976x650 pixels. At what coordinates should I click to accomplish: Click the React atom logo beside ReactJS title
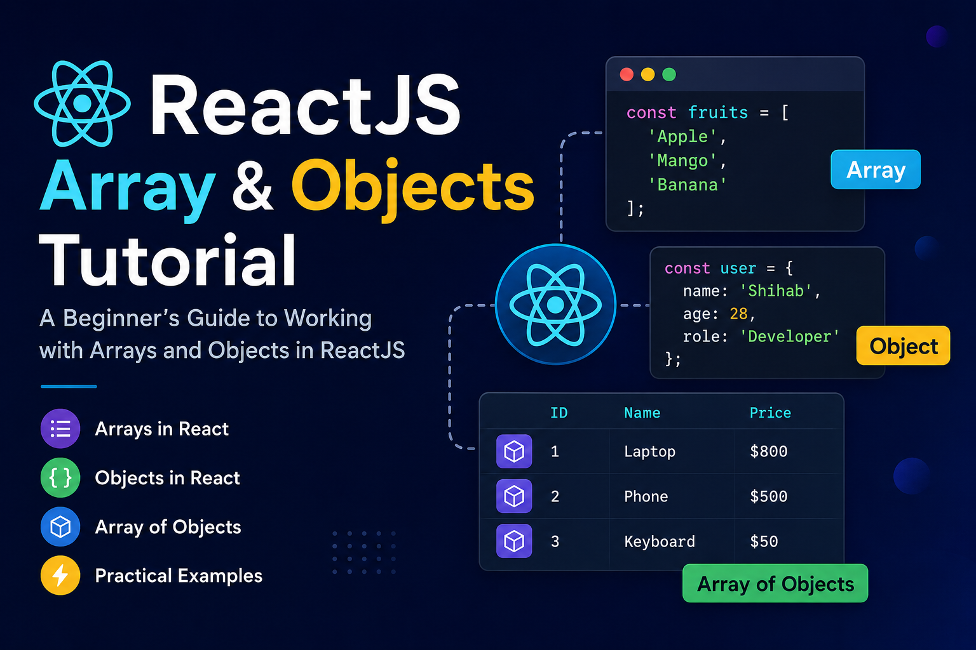[83, 103]
